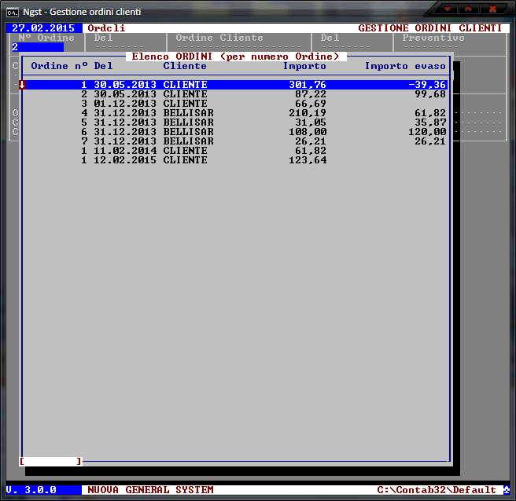Viewport: 516px width, 501px height.
Task: Click the highlighted order with importo 301,76
Action: pos(236,85)
